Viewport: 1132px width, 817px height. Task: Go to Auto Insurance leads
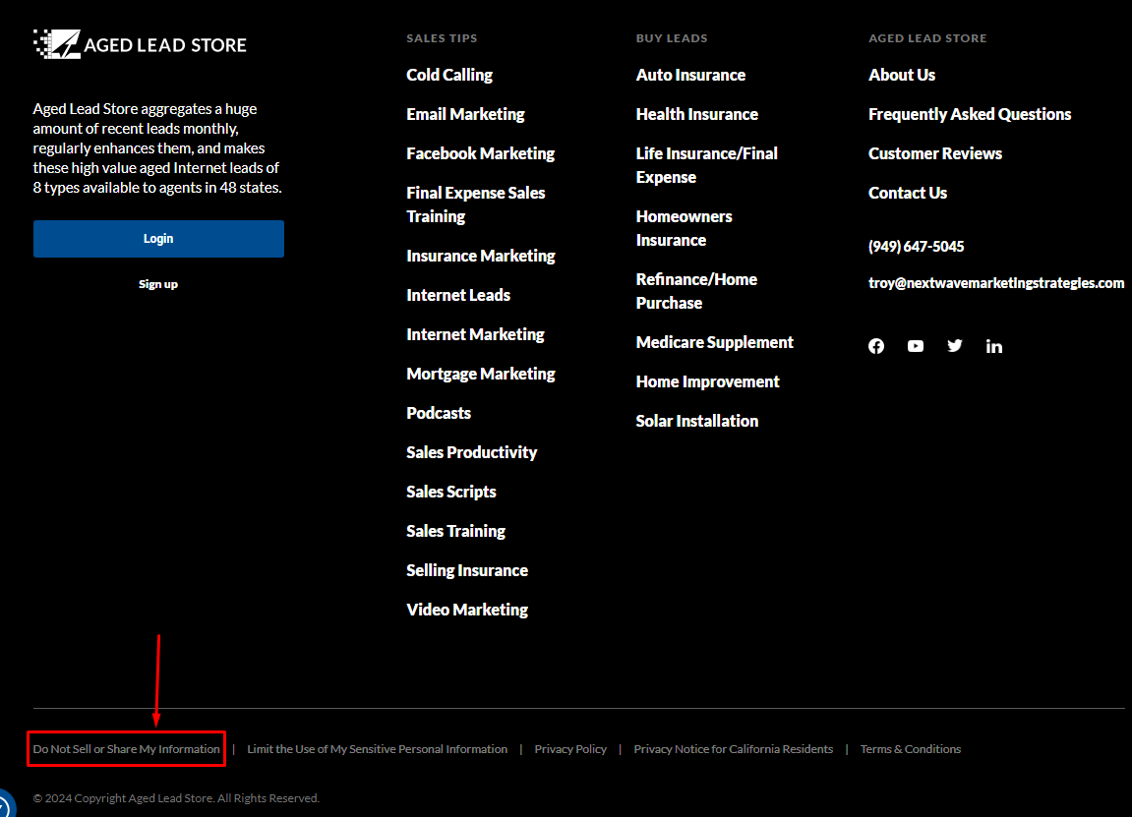690,75
